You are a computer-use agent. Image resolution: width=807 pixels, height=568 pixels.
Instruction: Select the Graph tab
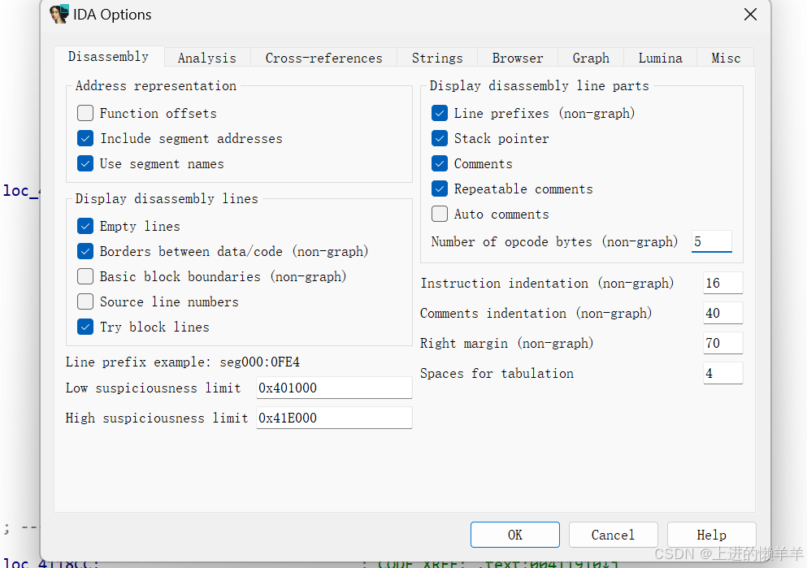[x=591, y=59]
